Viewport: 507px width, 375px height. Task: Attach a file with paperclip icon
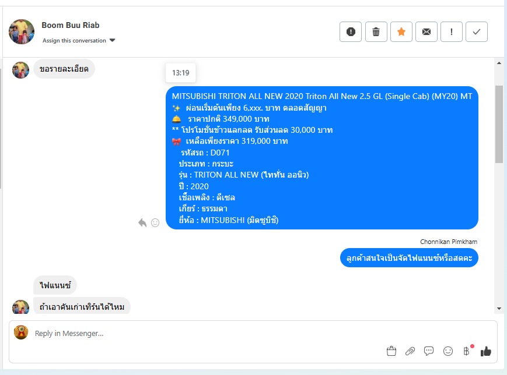410,351
